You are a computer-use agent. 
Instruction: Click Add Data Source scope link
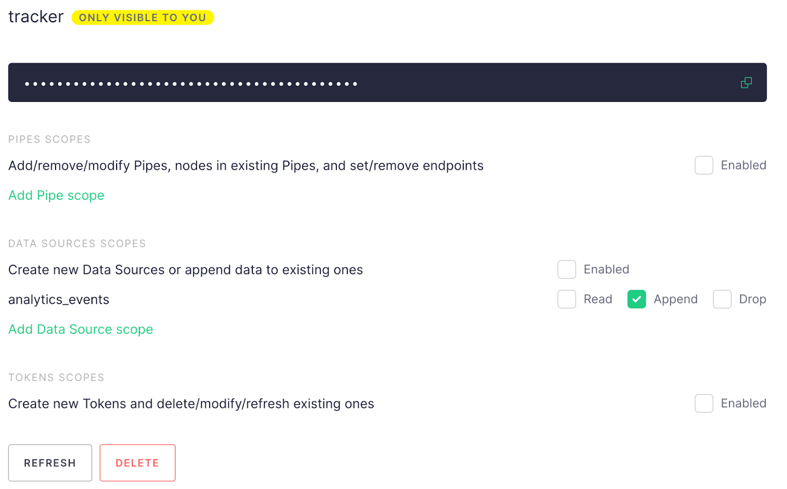80,329
